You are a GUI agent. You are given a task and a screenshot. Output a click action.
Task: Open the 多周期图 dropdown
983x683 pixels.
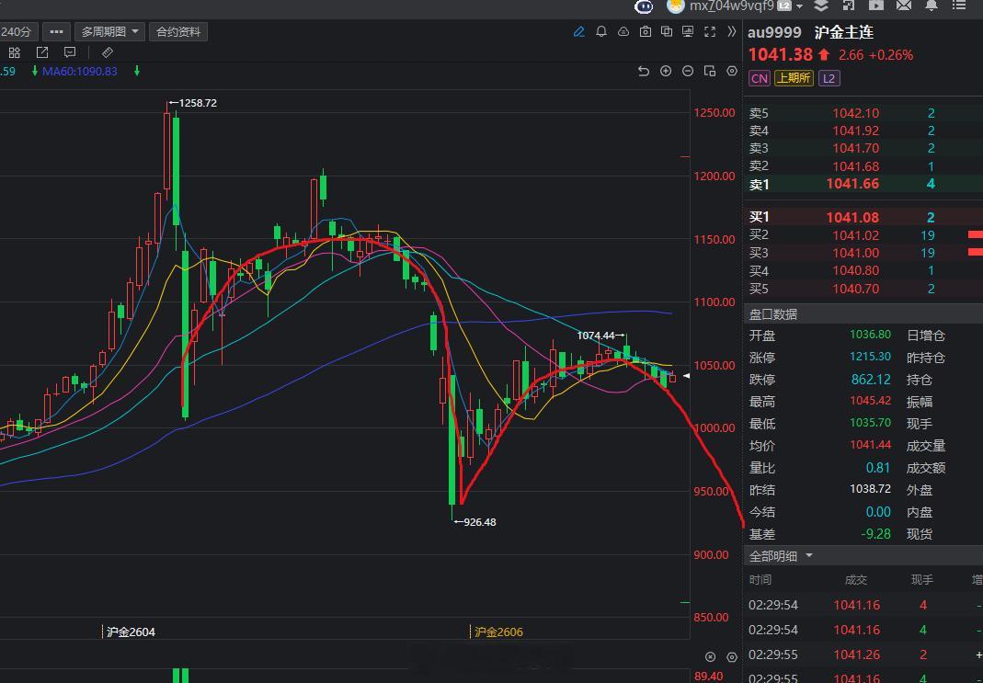coord(109,30)
